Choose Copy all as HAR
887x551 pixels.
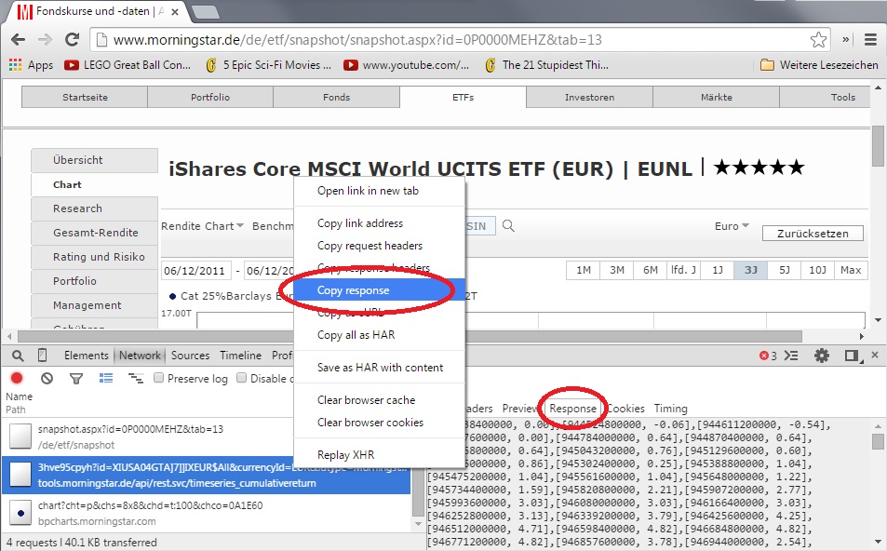coord(379,335)
